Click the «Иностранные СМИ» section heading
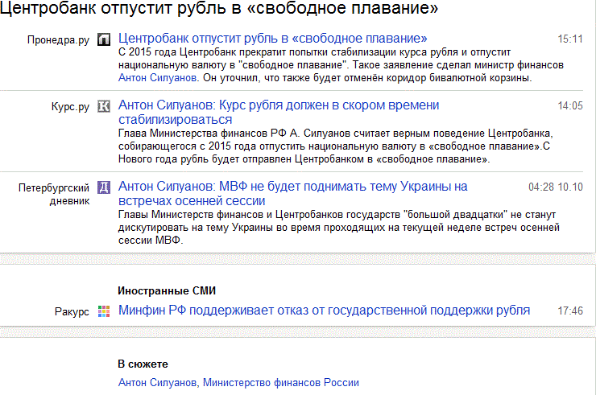 (x=167, y=291)
